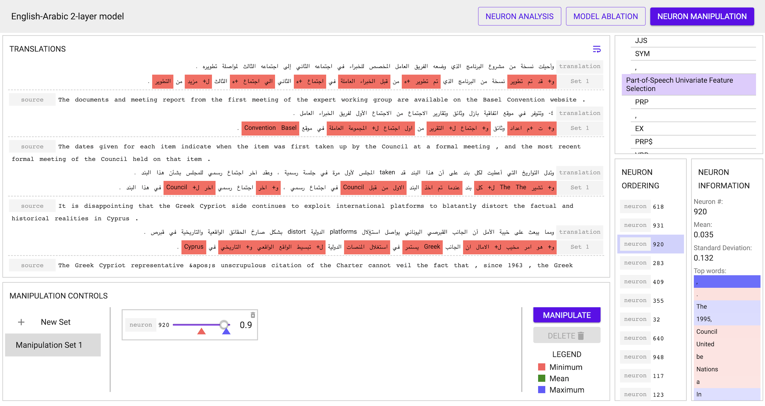Remove neuron 920 using small trash icon
Viewport: 765px width, 406px height.
click(253, 315)
